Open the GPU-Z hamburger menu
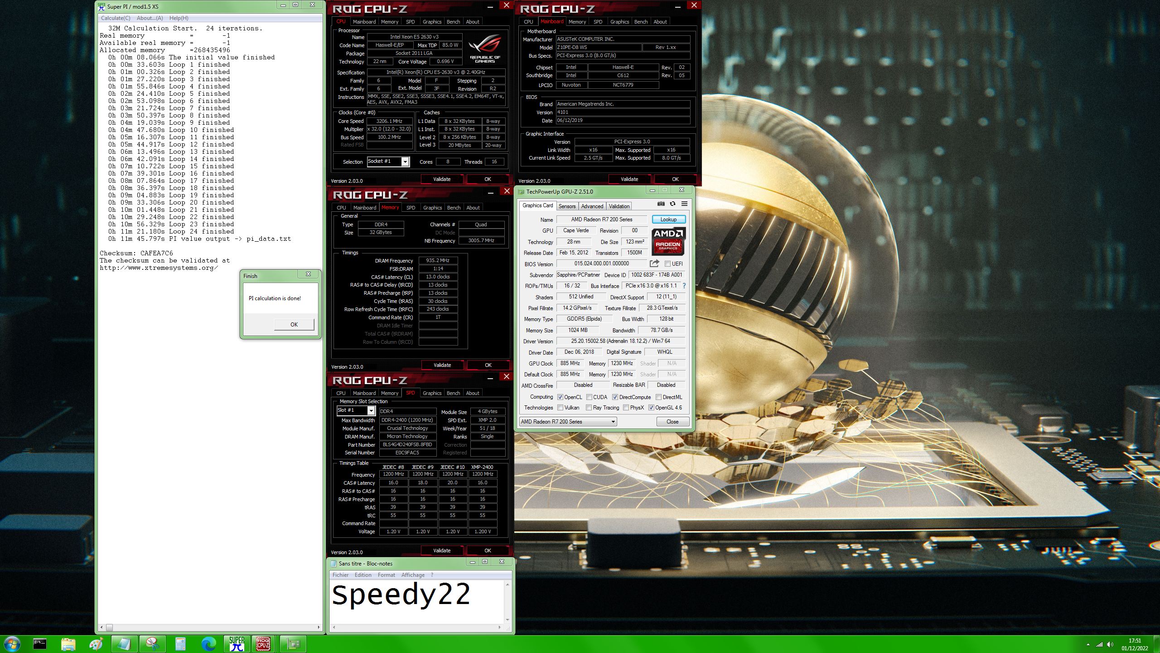This screenshot has width=1160, height=653. tap(685, 204)
